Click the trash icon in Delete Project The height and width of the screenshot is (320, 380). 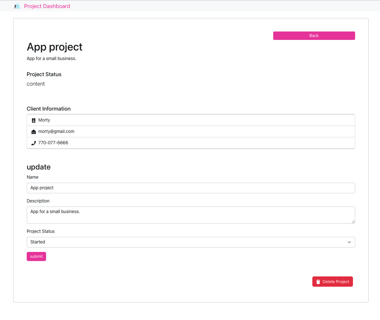click(x=318, y=282)
